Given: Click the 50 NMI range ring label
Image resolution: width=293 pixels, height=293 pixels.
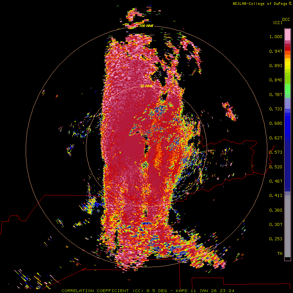Looking at the screenshot, I should click(x=146, y=86).
